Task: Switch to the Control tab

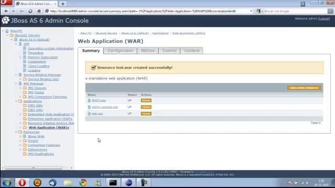Action: [x=170, y=51]
